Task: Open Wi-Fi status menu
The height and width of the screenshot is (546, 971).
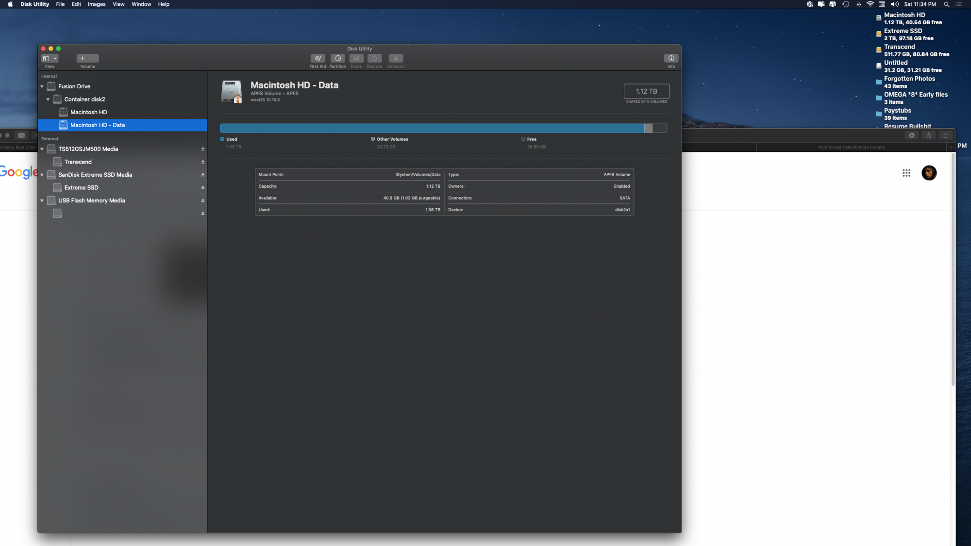Action: pos(870,4)
